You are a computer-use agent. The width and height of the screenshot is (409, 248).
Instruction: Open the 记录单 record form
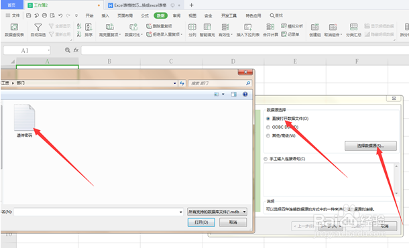point(290,34)
